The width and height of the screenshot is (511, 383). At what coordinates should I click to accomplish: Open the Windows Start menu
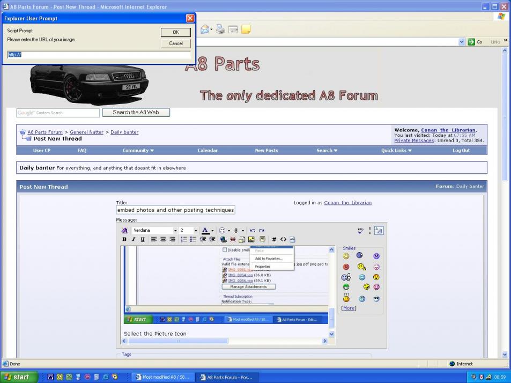(19, 377)
